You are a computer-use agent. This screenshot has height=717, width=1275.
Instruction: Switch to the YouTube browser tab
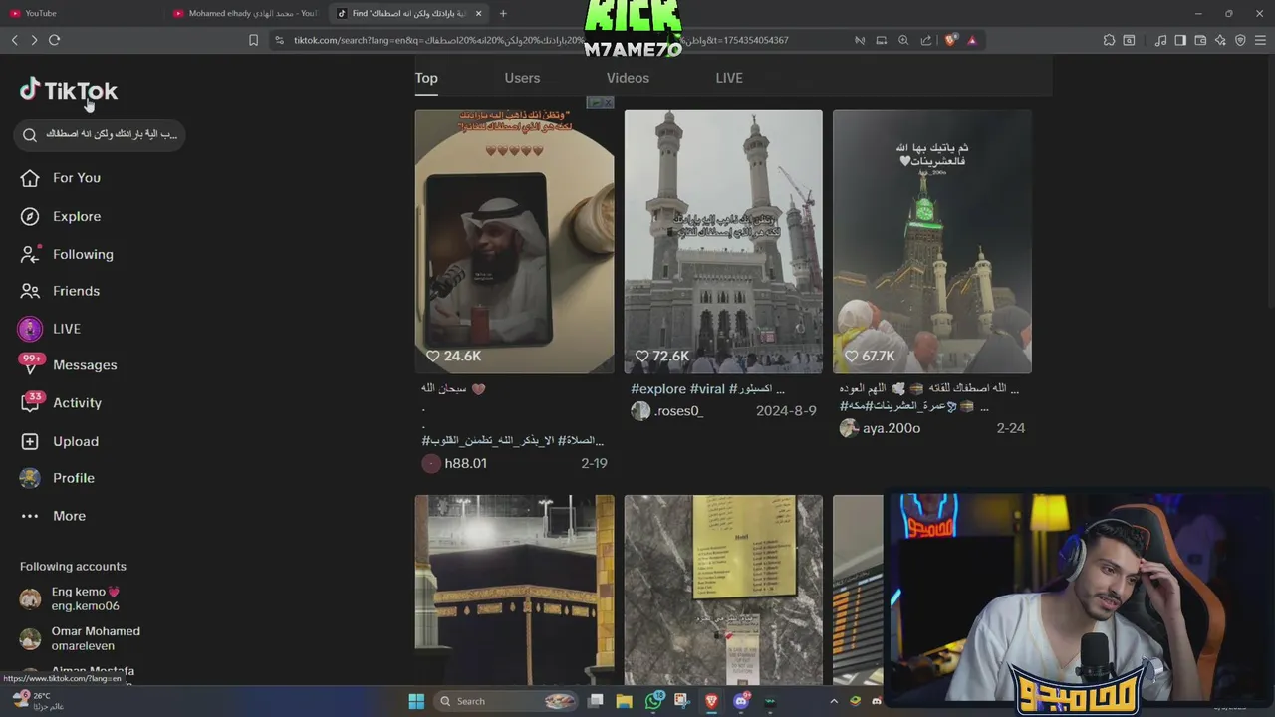[x=41, y=13]
